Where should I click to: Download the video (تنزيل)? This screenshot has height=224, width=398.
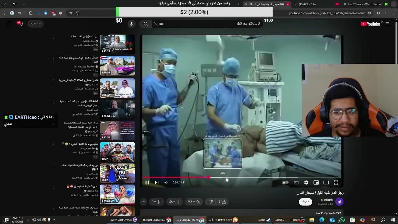174,202
